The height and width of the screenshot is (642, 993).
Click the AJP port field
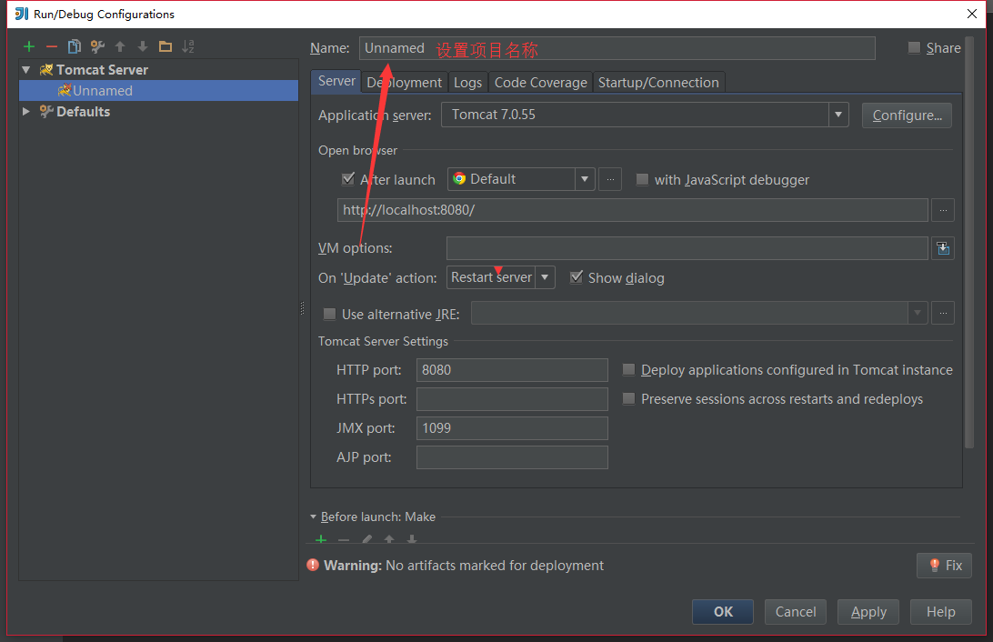click(x=512, y=457)
